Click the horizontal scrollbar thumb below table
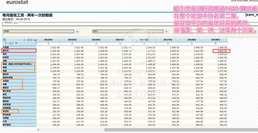 181,130
